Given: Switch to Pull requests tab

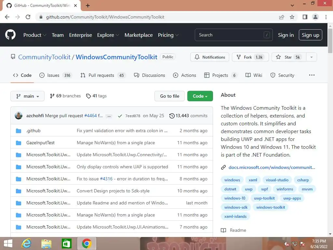Looking at the screenshot, I should 103,75.
